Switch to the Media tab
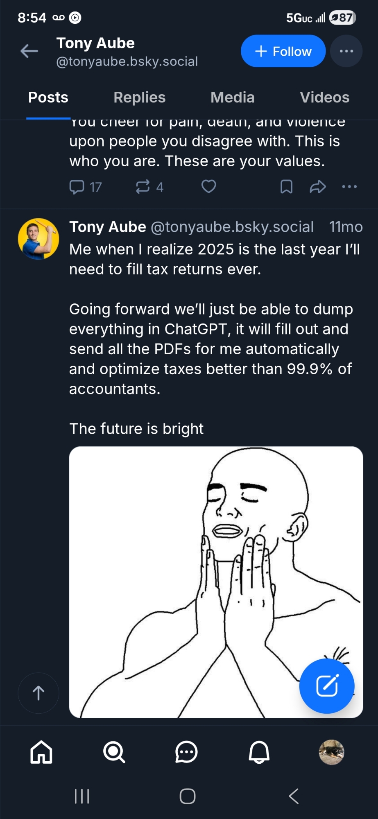 [232, 97]
